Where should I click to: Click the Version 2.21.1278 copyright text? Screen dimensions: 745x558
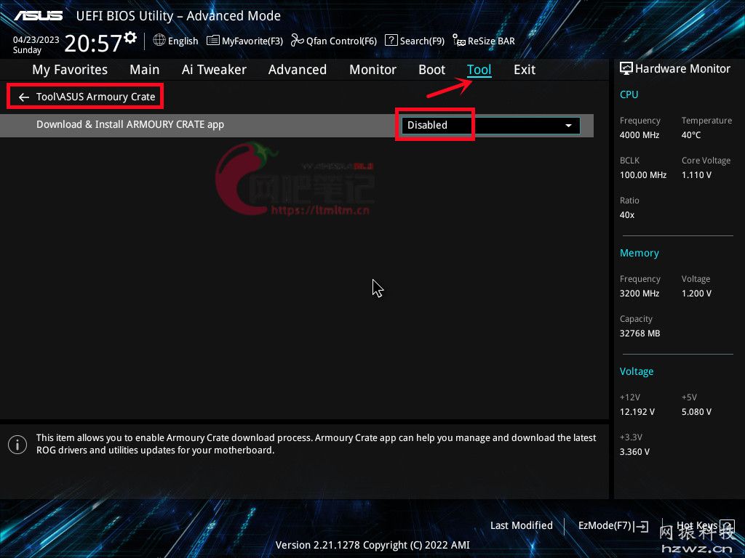coord(372,545)
